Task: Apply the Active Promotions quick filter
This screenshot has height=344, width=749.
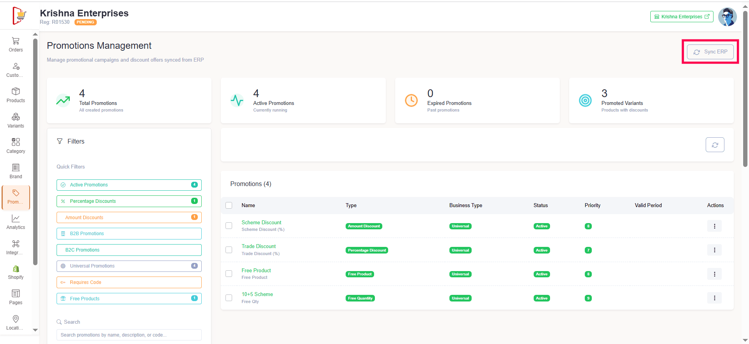Action: tap(129, 185)
